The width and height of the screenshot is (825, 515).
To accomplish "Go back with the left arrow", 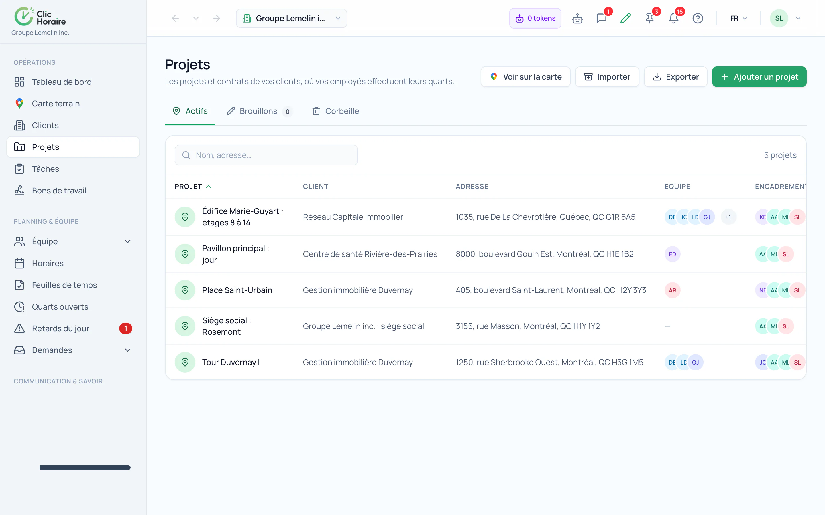I will [175, 18].
